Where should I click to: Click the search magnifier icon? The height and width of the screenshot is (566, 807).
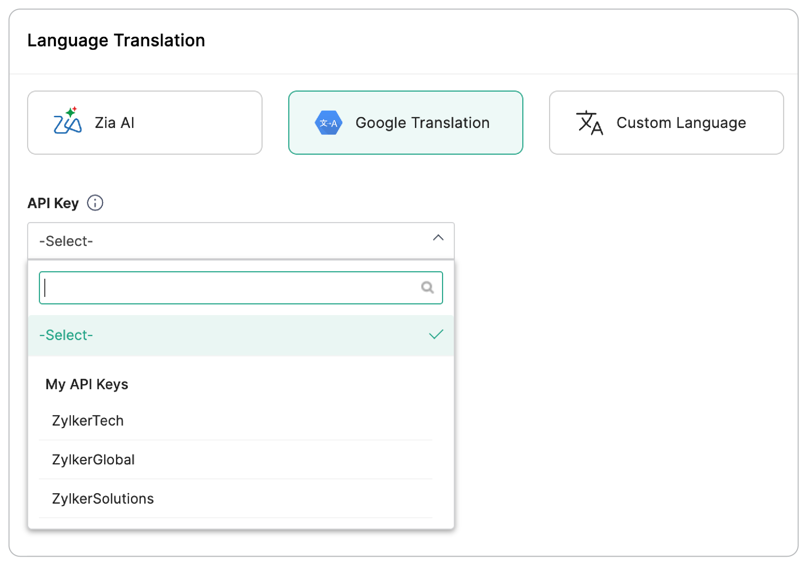pyautogui.click(x=427, y=287)
